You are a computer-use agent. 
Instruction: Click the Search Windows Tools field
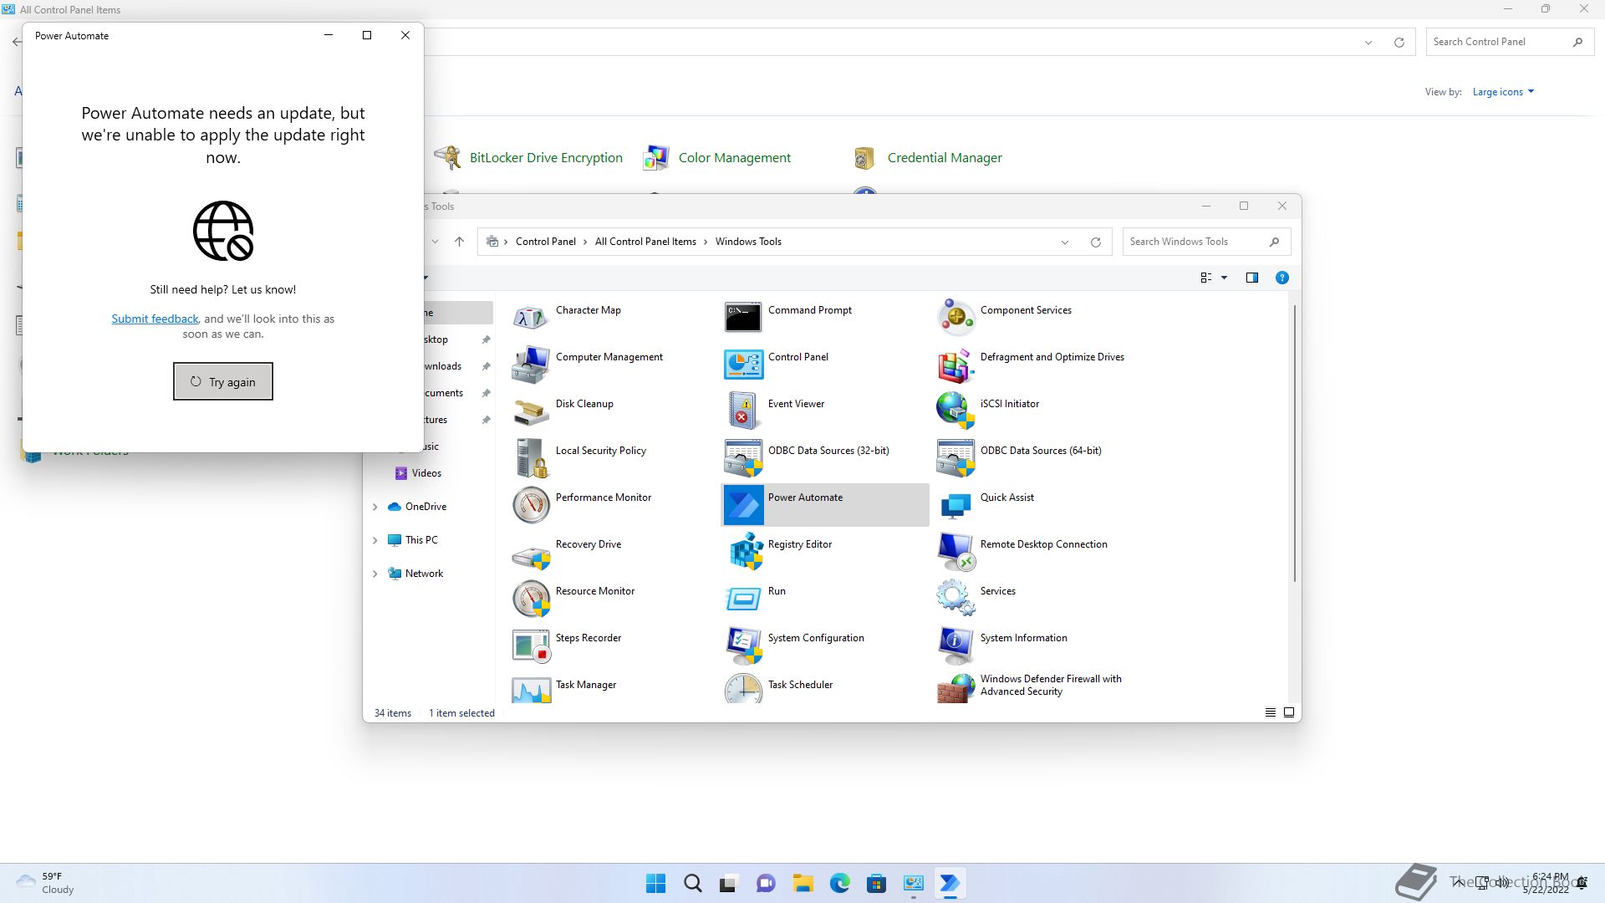(x=1194, y=242)
